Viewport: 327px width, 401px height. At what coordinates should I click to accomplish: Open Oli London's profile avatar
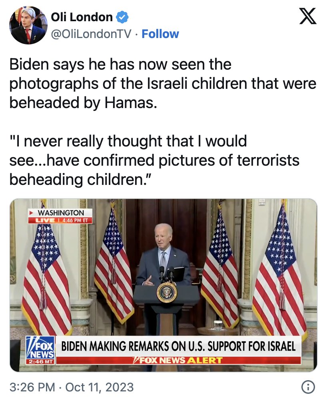[x=28, y=25]
